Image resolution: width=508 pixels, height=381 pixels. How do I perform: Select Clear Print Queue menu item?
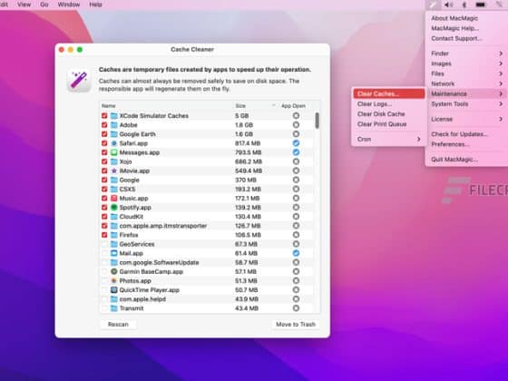(388, 124)
